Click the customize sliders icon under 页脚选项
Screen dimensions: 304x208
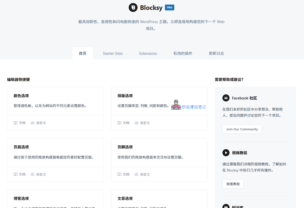coord(137,174)
